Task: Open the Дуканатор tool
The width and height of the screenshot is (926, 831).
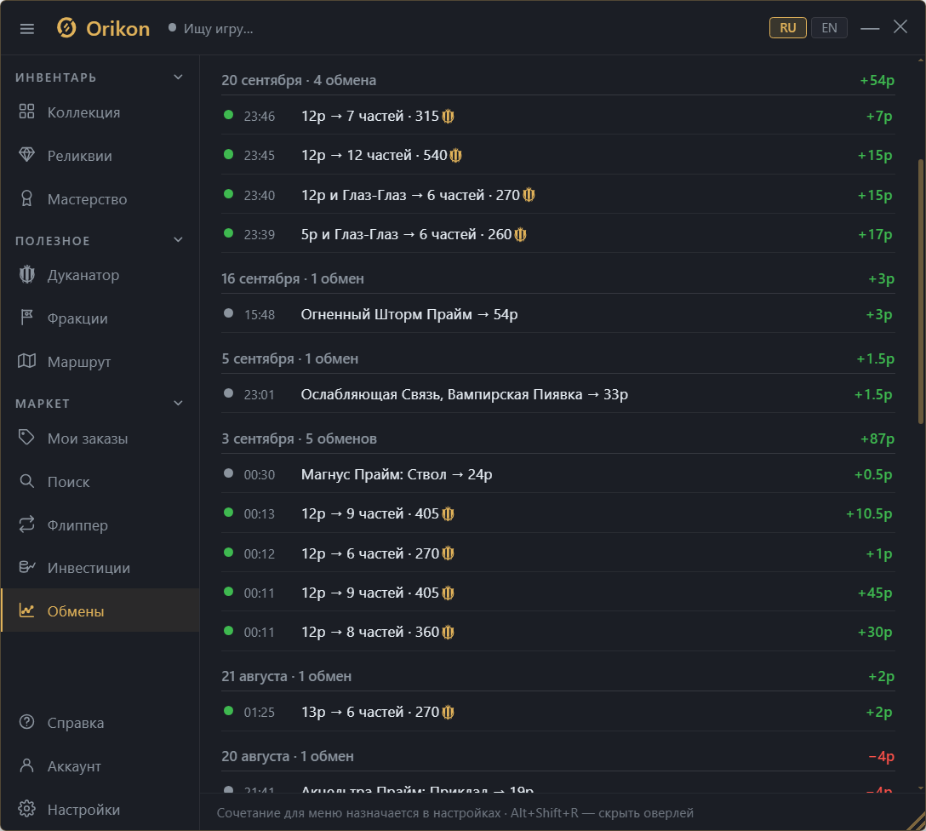Action: click(100, 275)
